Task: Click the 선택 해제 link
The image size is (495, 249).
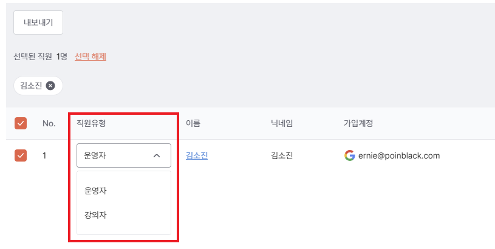Action: click(90, 56)
